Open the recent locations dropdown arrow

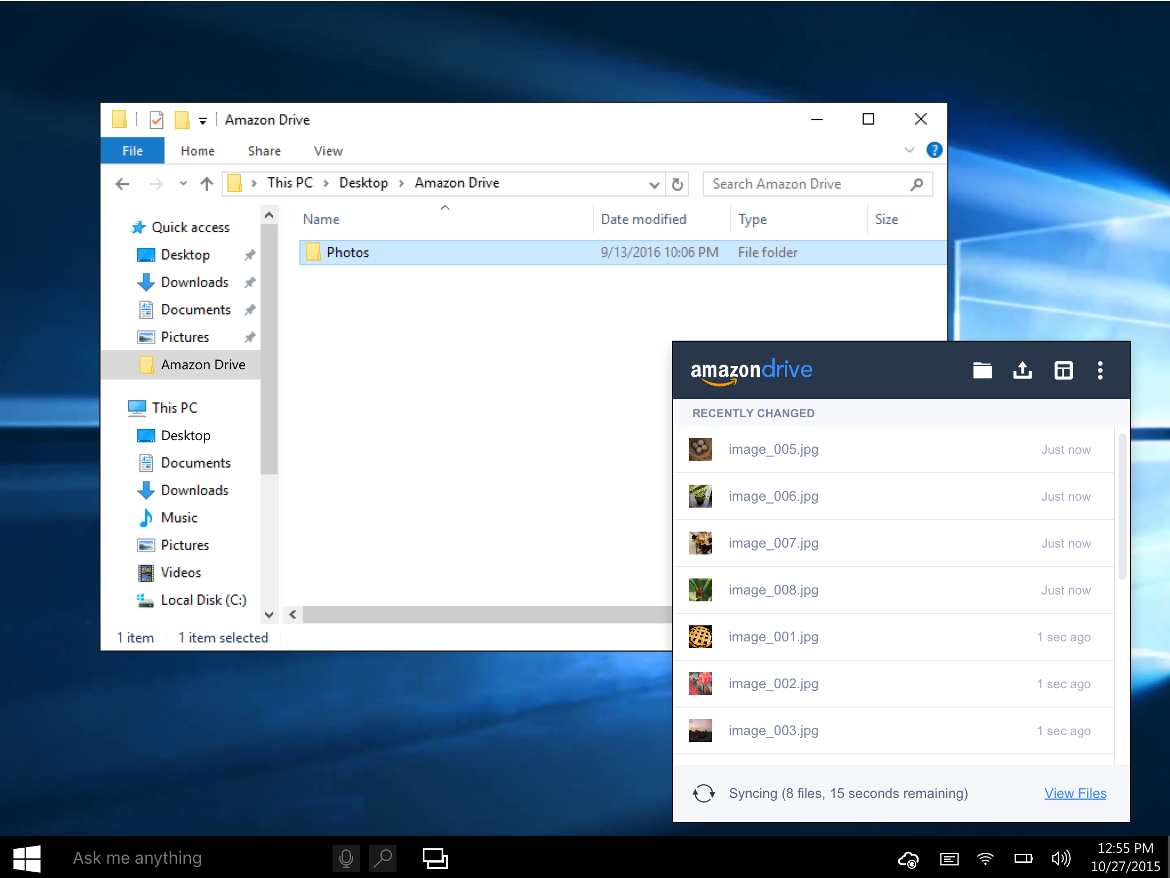[183, 183]
